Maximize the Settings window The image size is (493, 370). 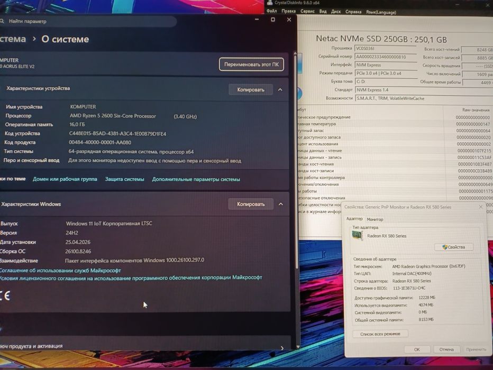(273, 20)
